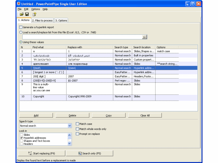218x163 pixels.
Task: Click the Look in list scroll up arrow
Action: pyautogui.click(x=69, y=135)
